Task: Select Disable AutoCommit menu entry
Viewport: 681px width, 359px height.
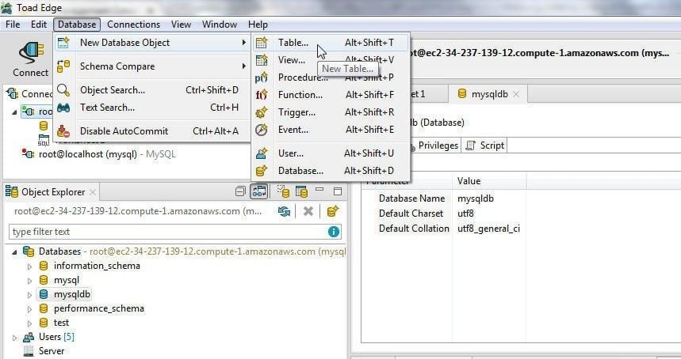Action: pyautogui.click(x=152, y=131)
